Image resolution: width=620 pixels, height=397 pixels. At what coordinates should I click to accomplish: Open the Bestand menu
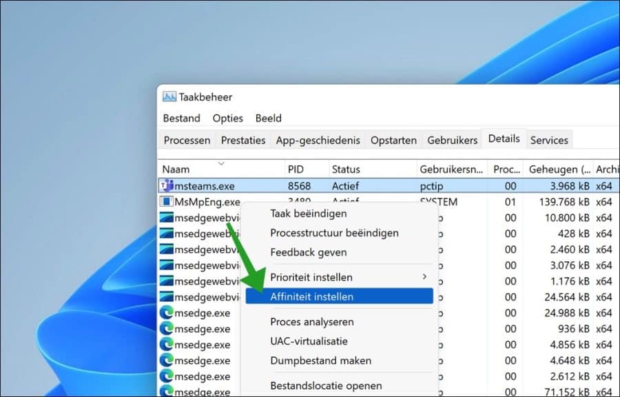tap(181, 119)
